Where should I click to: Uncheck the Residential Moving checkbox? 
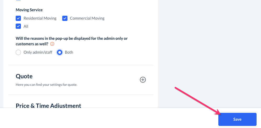(x=18, y=18)
